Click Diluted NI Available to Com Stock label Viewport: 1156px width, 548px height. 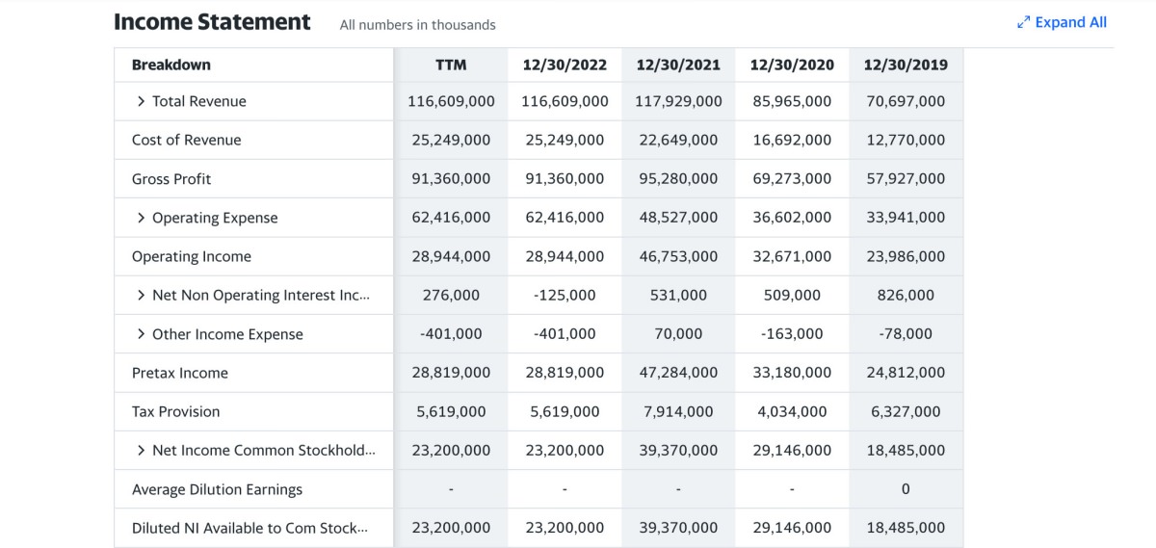click(250, 528)
